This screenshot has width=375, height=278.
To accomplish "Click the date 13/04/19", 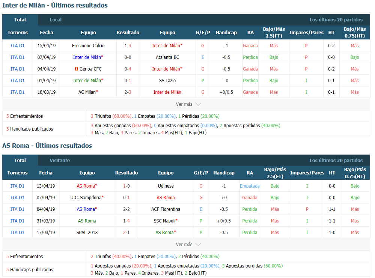I will (46, 186).
